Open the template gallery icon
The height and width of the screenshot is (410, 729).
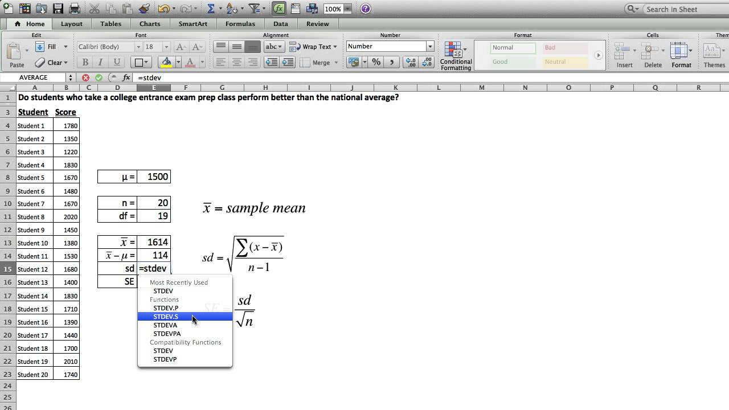(x=24, y=9)
